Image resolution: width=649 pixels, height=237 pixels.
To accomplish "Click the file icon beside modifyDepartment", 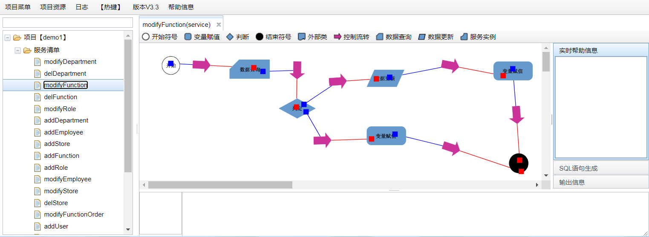I will pyautogui.click(x=37, y=62).
